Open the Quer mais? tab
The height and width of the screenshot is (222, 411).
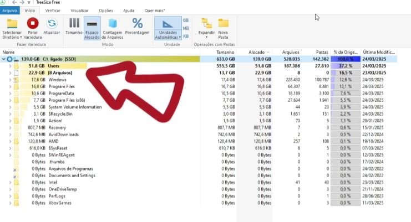coord(155,11)
